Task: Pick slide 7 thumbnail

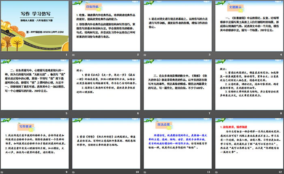Action: pos(178,85)
